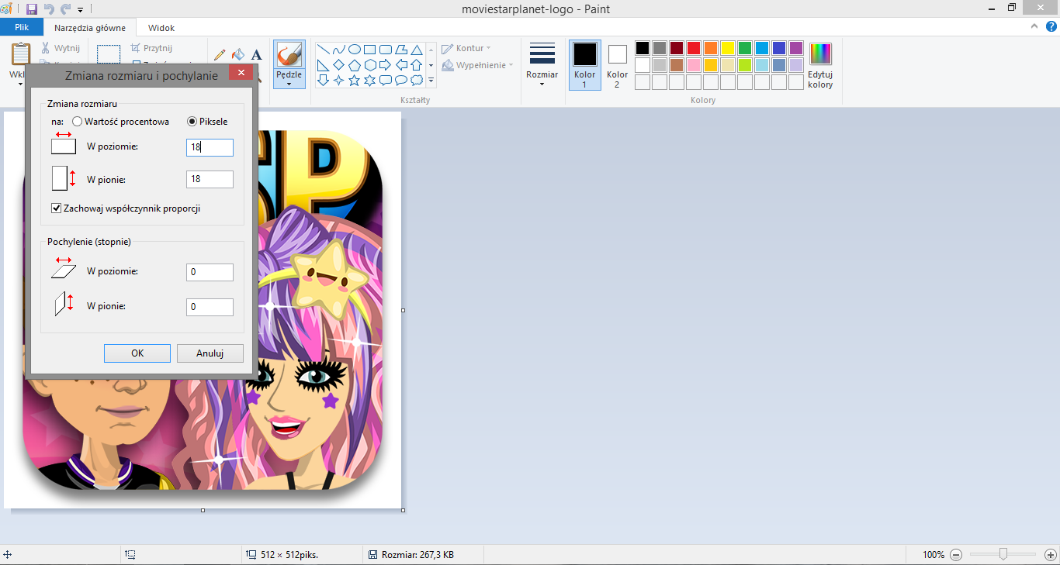Click the zoom in plus button
The width and height of the screenshot is (1060, 565).
[x=1050, y=555]
